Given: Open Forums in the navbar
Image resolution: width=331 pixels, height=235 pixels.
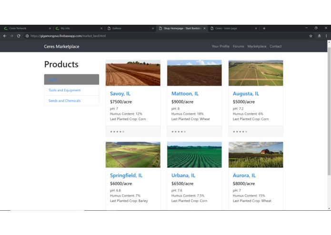Looking at the screenshot, I should coord(238,46).
